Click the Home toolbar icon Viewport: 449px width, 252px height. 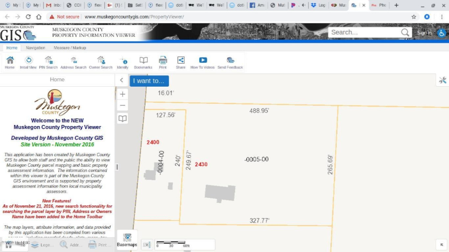point(10,62)
